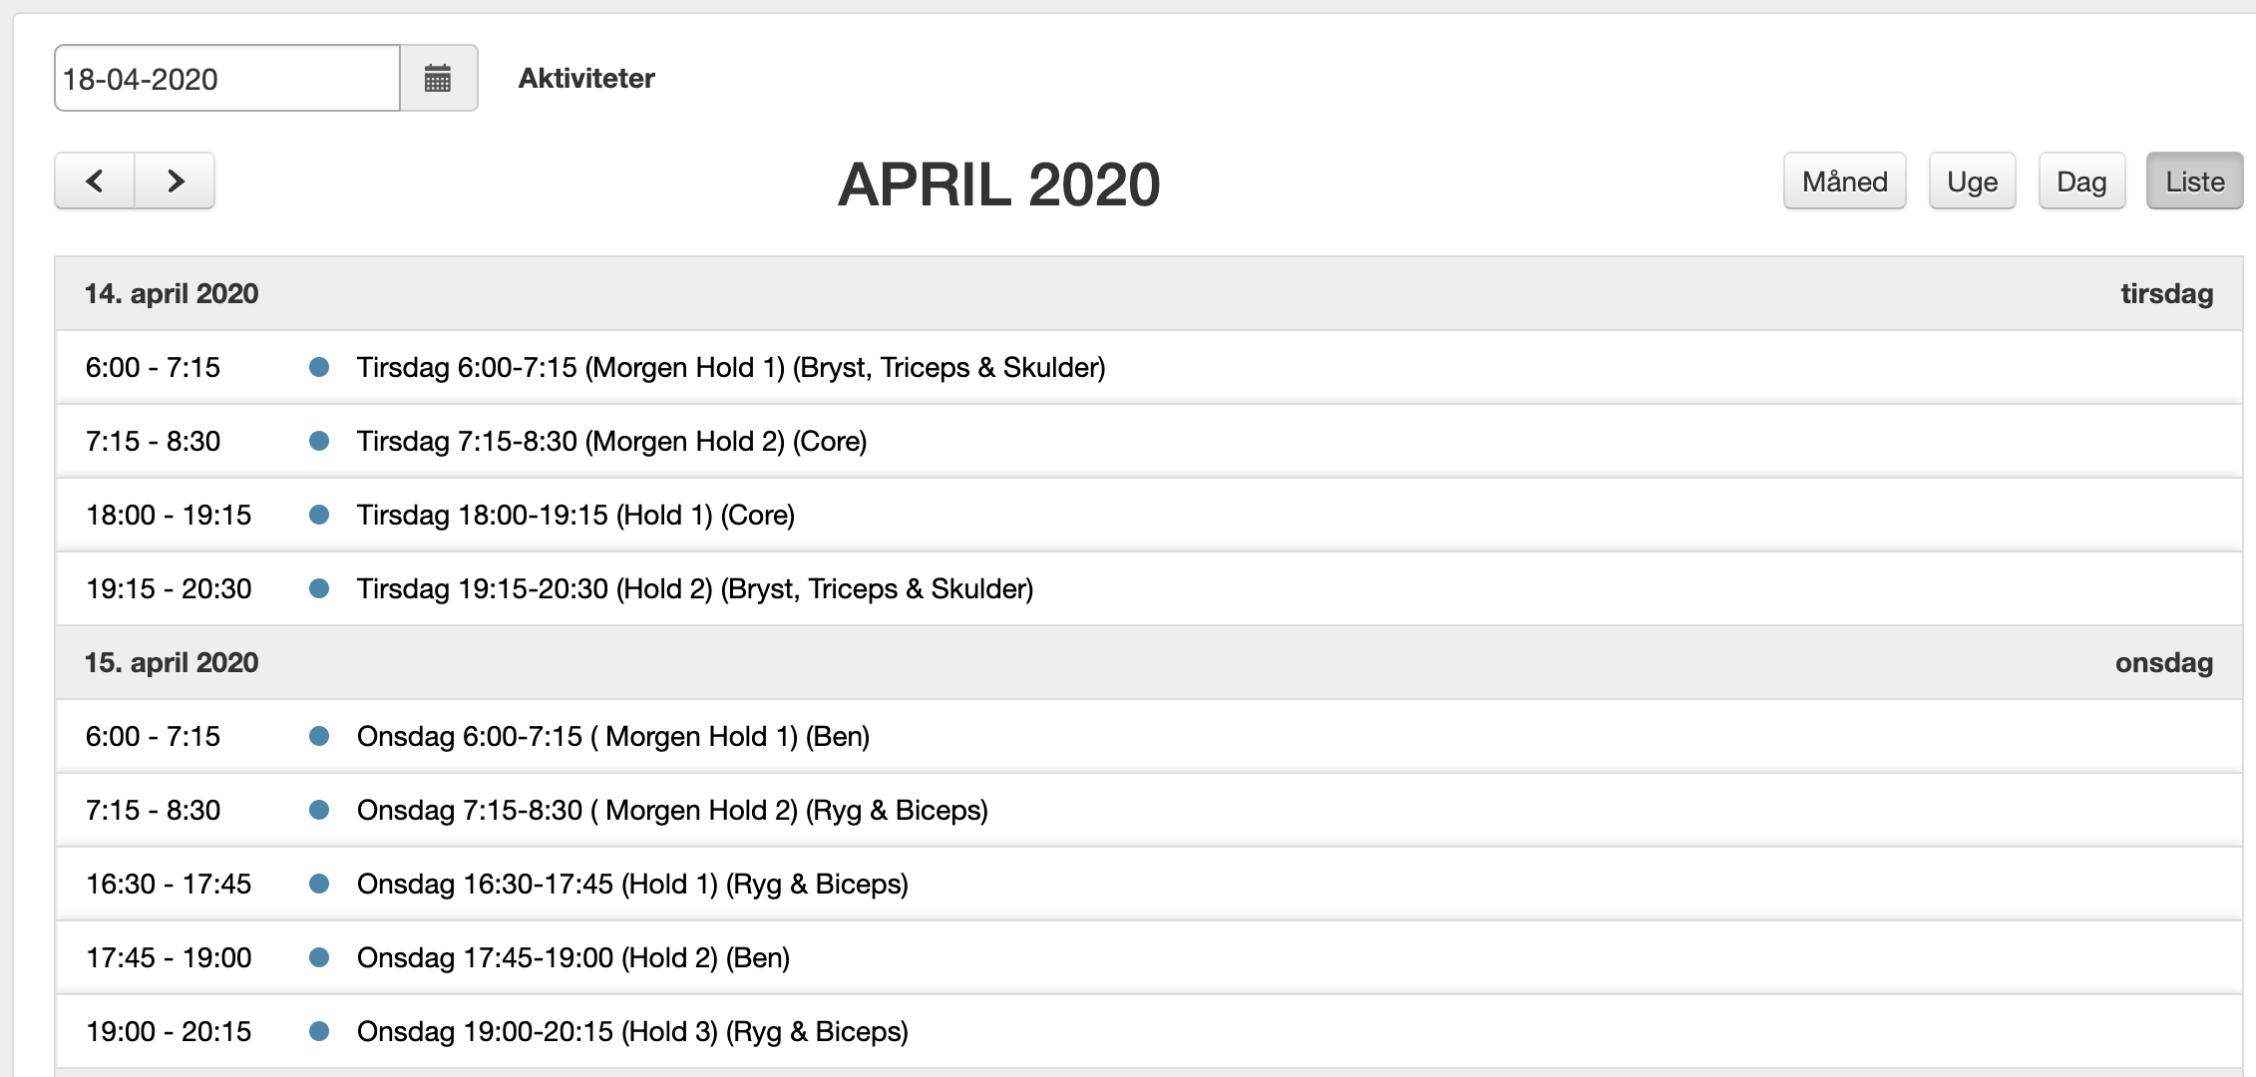Click blue dot for Tirsdag 6:00-7:15 event
Viewport: 2256px width, 1077px height.
319,367
